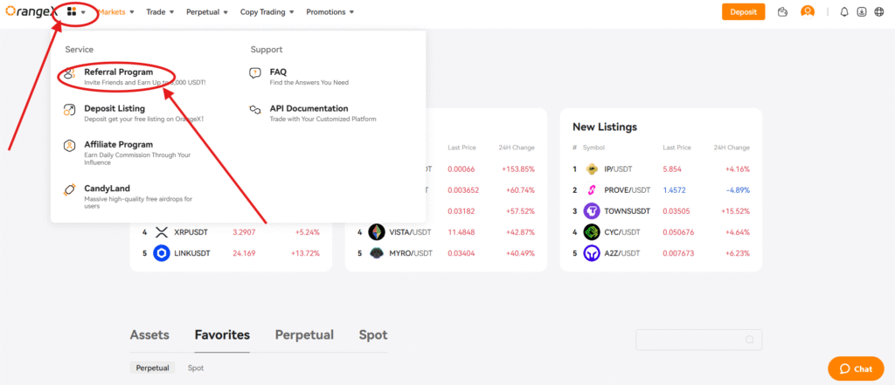Select Referral Program from Service menu

(x=118, y=72)
